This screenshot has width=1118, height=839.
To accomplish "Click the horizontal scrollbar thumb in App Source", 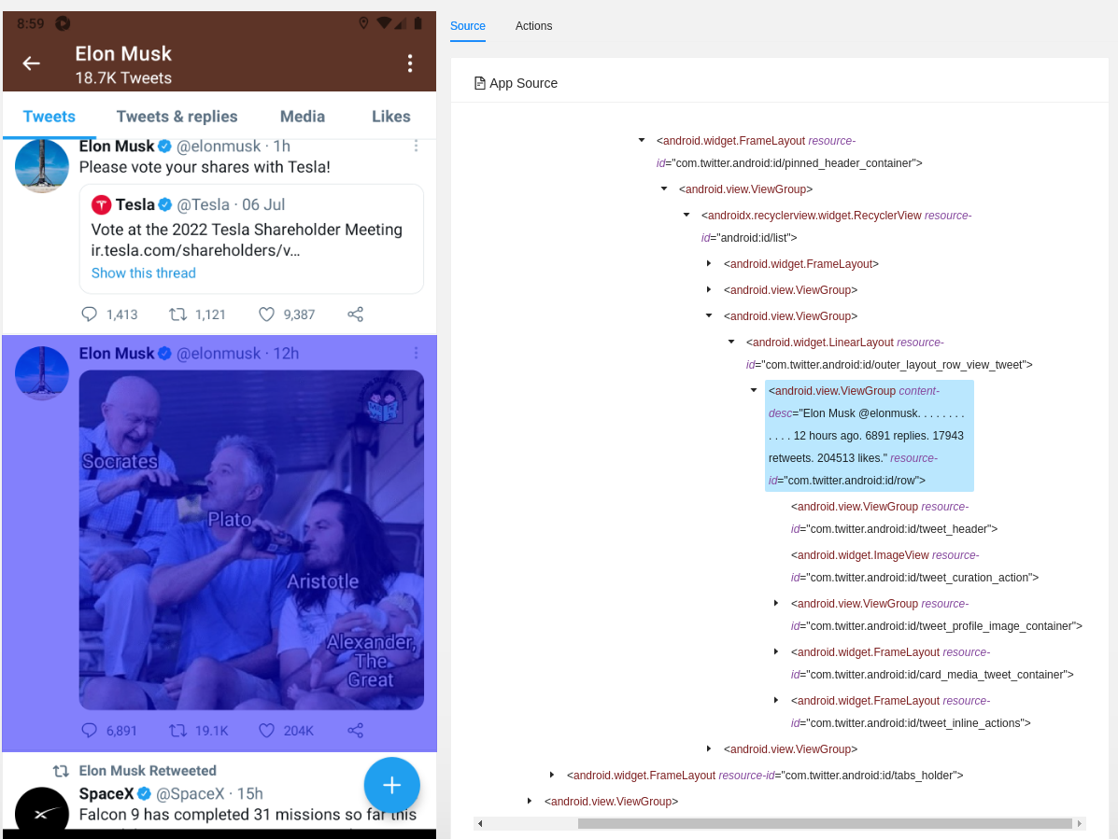I will (x=825, y=824).
